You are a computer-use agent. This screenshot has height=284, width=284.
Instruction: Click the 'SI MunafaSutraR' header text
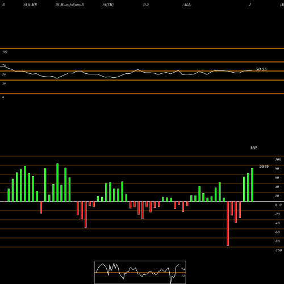(x=70, y=5)
